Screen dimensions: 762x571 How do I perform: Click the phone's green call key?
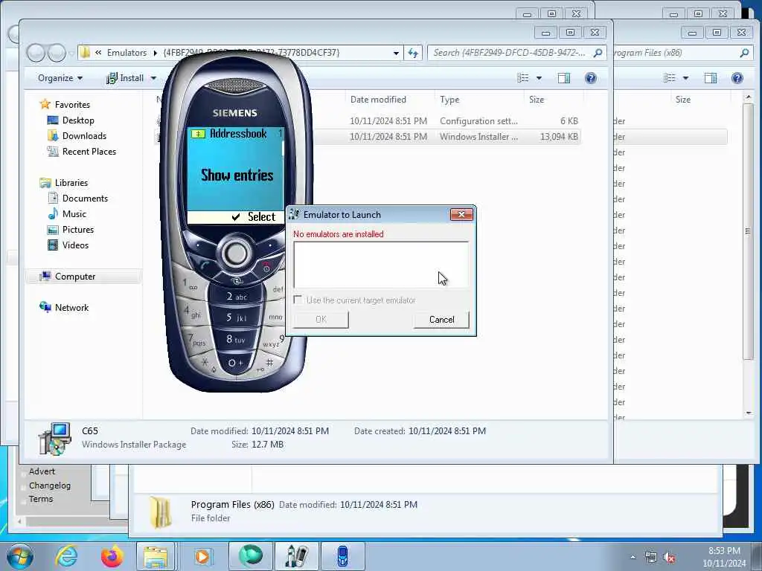(x=204, y=266)
